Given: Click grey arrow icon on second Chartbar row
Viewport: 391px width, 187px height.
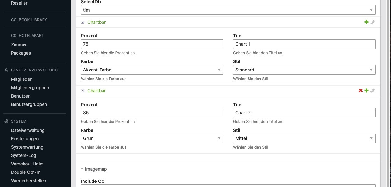Looking at the screenshot, I should coord(372,91).
